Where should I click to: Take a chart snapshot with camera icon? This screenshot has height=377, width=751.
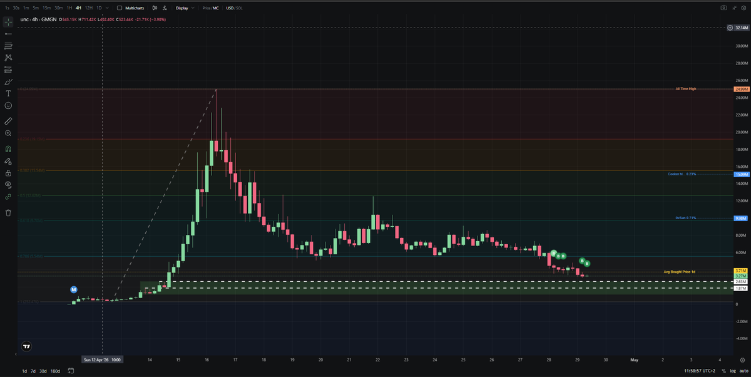click(724, 8)
